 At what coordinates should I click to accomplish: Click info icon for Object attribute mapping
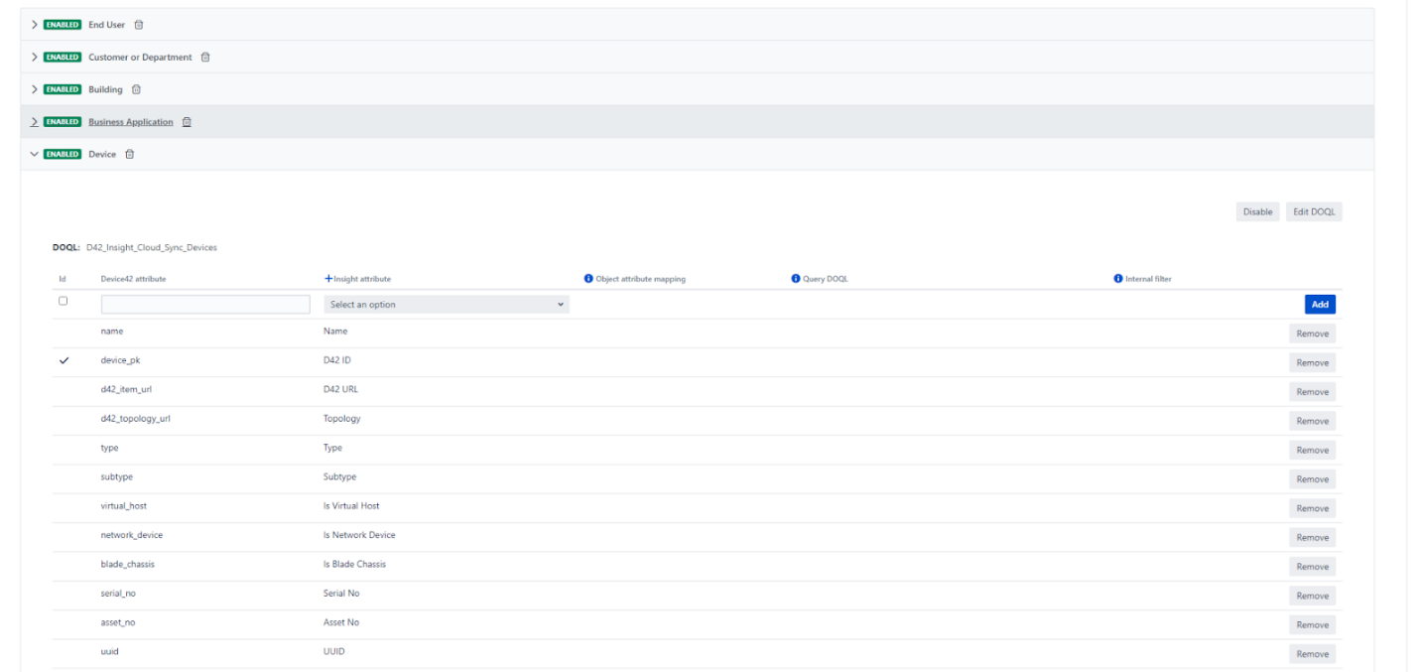[x=588, y=279]
